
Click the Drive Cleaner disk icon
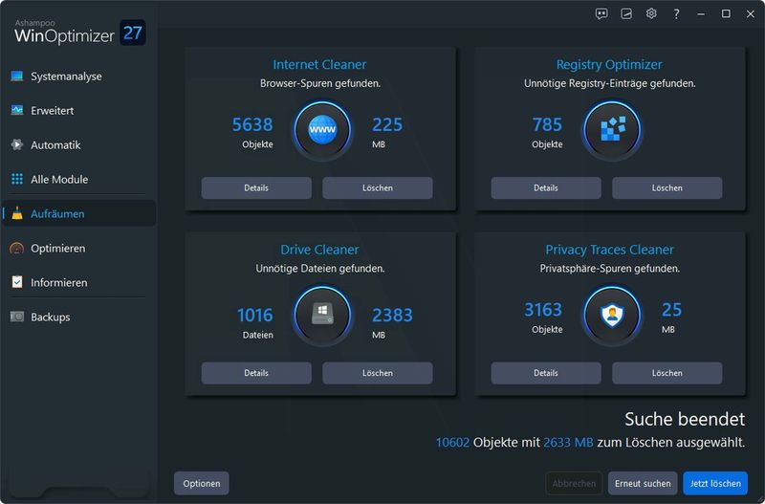pos(321,314)
